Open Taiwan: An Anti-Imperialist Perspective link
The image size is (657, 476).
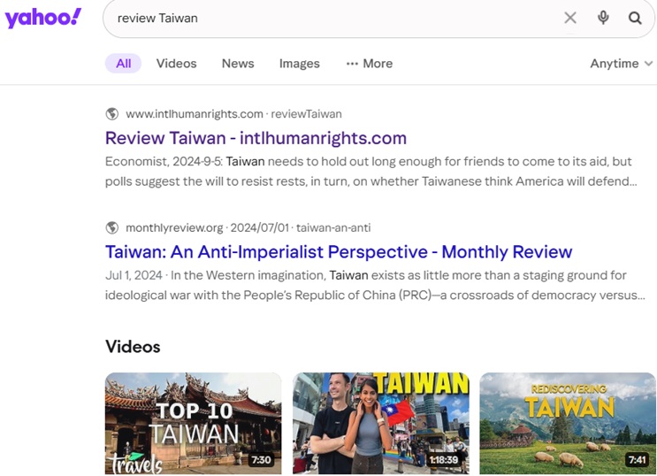pyautogui.click(x=339, y=251)
